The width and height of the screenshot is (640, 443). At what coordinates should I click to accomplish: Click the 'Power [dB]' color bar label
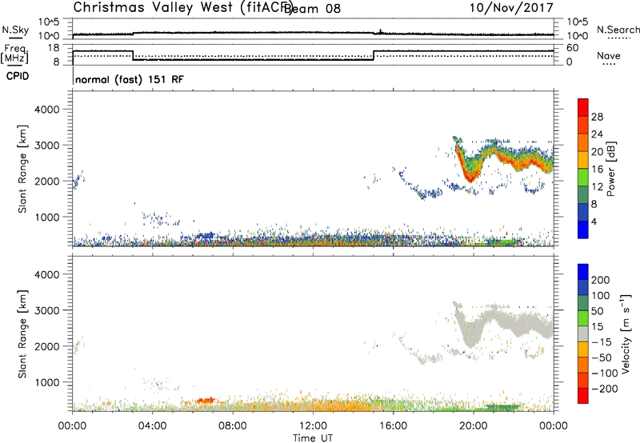point(610,169)
